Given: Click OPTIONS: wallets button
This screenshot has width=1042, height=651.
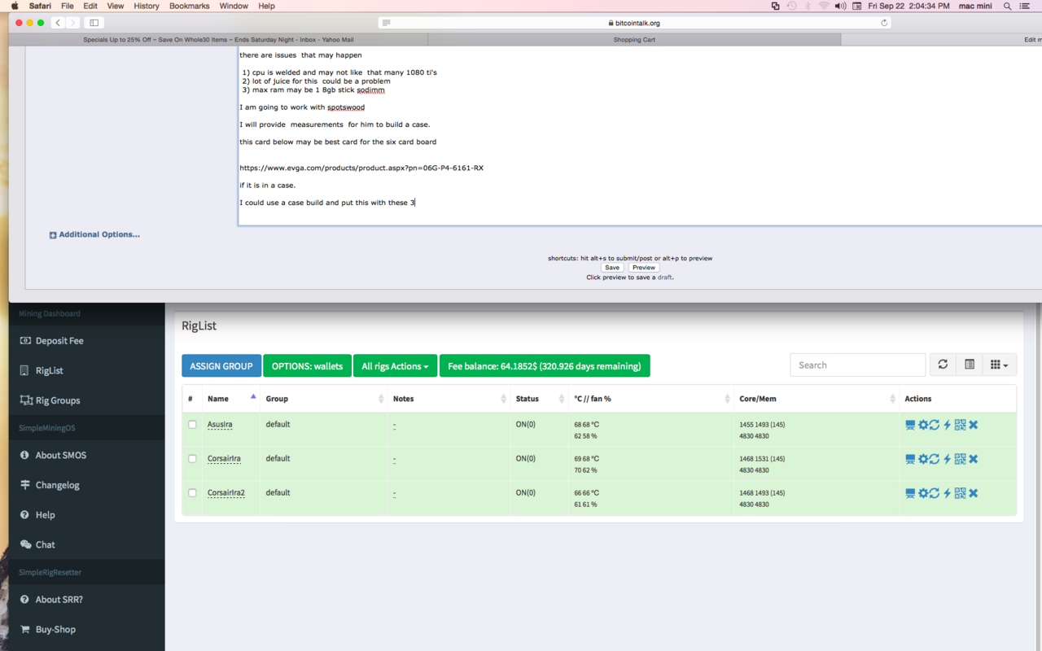Looking at the screenshot, I should [x=307, y=366].
